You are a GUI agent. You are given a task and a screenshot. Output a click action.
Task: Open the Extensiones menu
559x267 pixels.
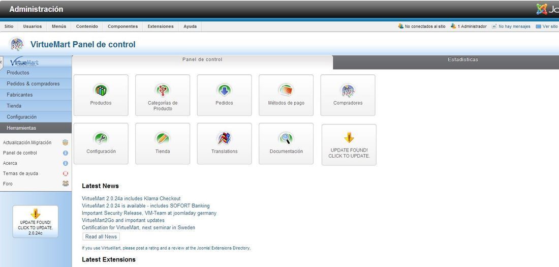pos(161,26)
